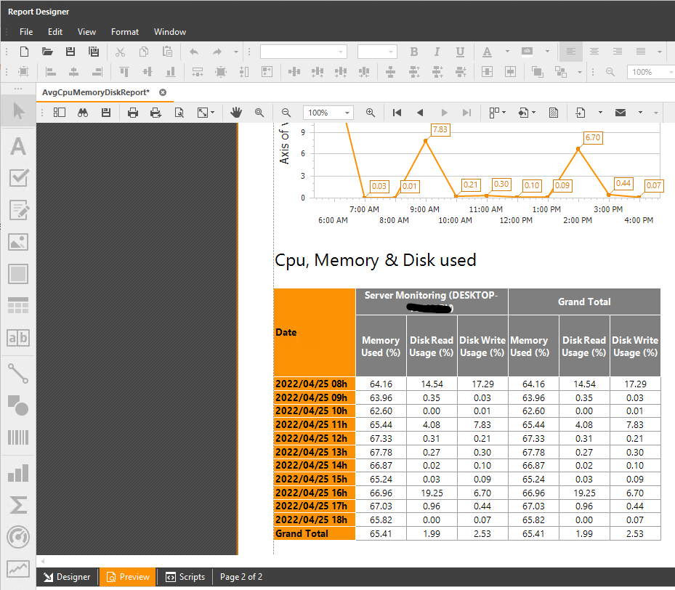Click the previous page navigation button
The height and width of the screenshot is (590, 675).
(420, 113)
